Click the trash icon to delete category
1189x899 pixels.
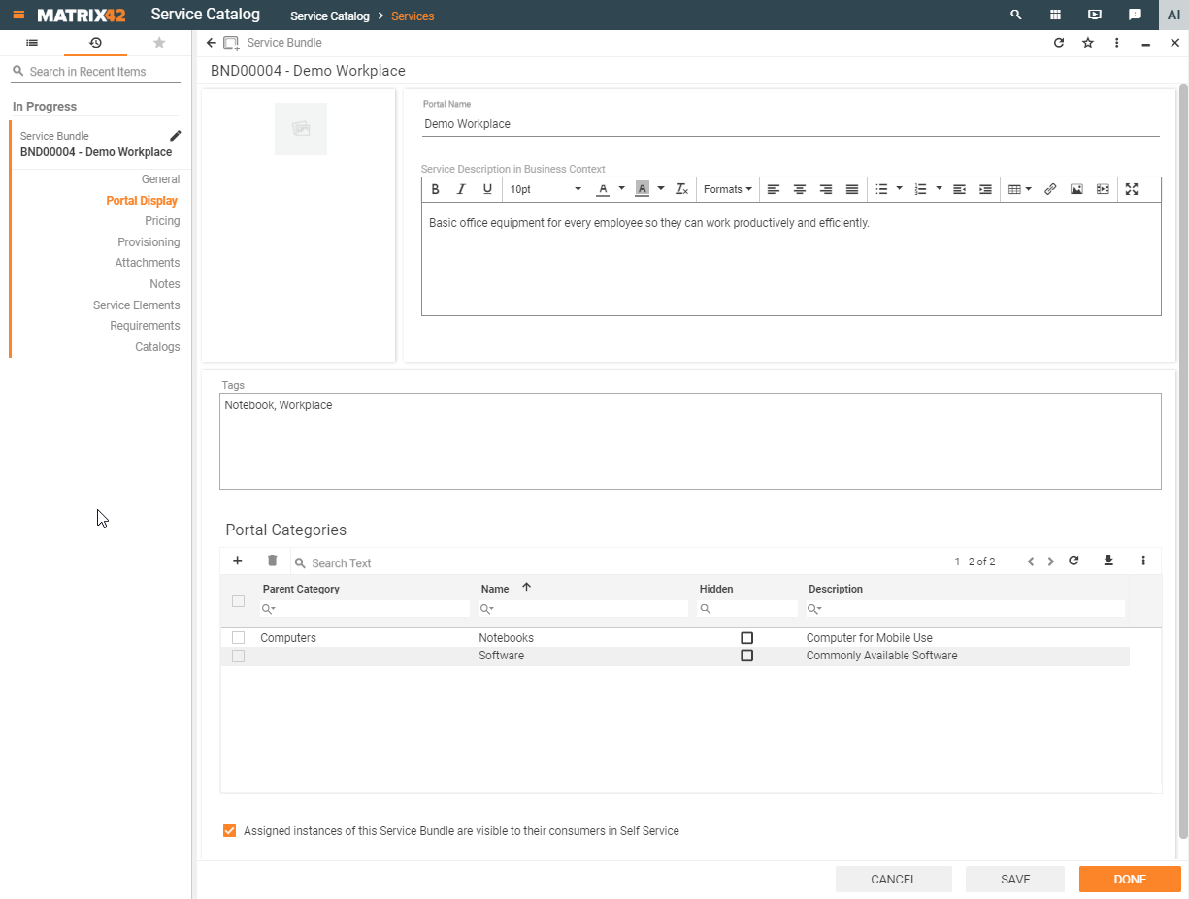pyautogui.click(x=272, y=561)
